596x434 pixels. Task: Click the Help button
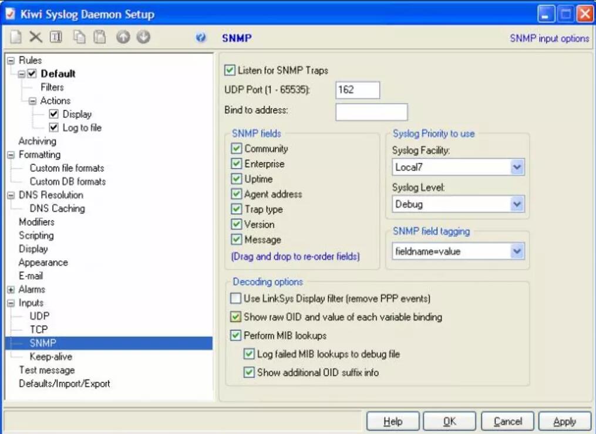tap(393, 422)
